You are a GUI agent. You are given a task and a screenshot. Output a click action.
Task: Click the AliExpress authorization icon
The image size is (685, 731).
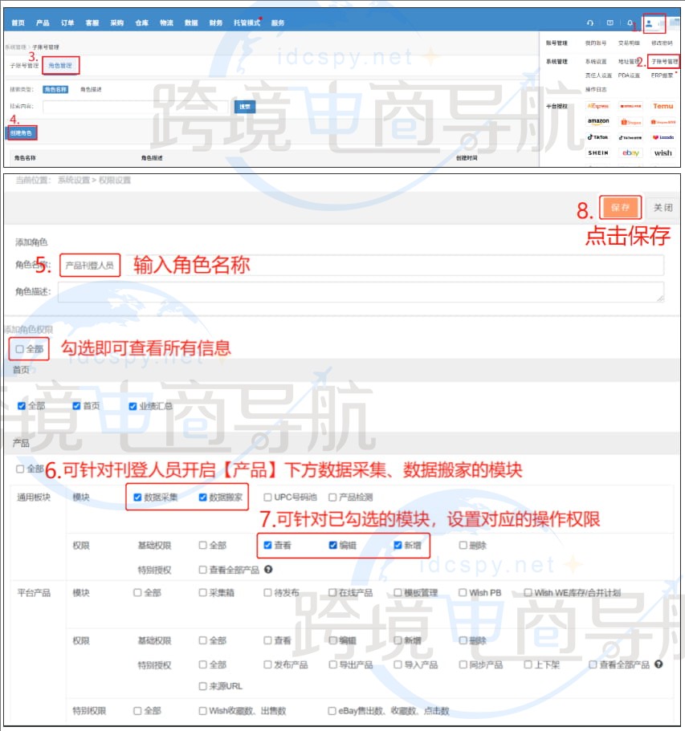pos(597,106)
